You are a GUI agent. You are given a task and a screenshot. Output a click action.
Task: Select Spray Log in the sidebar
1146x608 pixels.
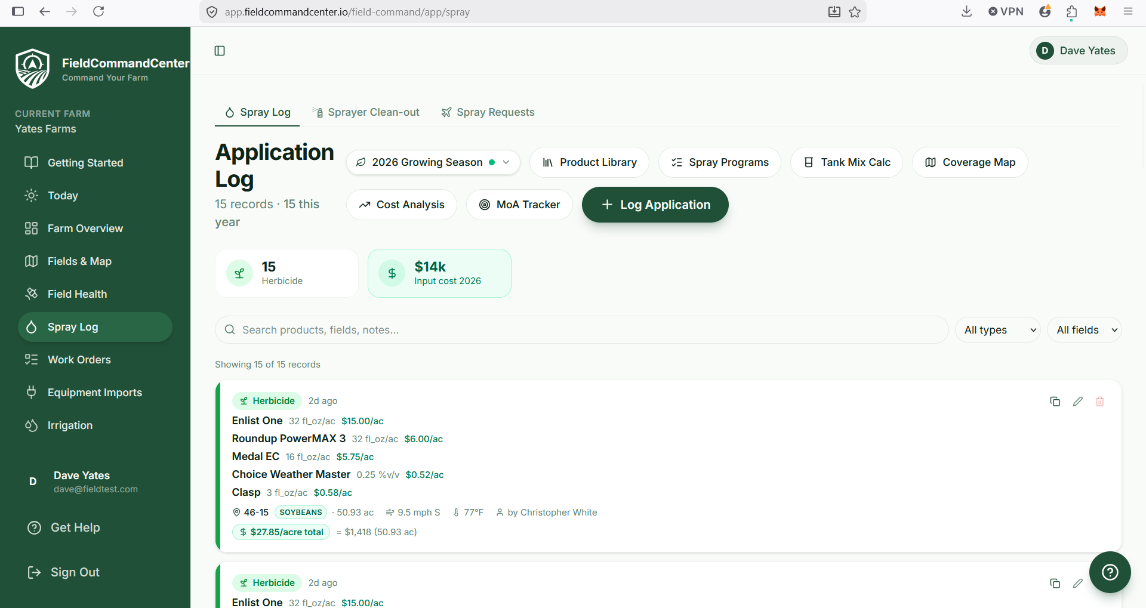click(x=95, y=327)
